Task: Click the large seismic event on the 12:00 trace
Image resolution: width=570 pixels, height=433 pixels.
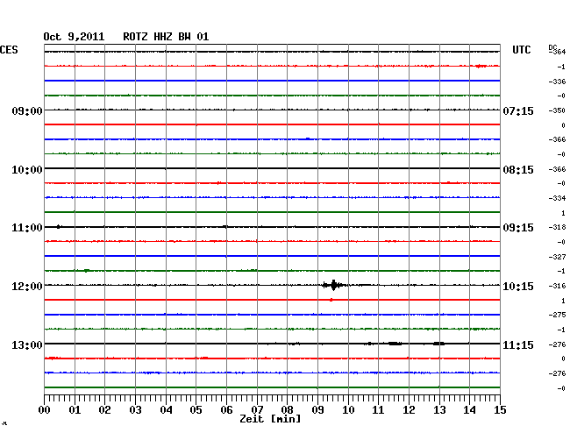Action: (334, 285)
